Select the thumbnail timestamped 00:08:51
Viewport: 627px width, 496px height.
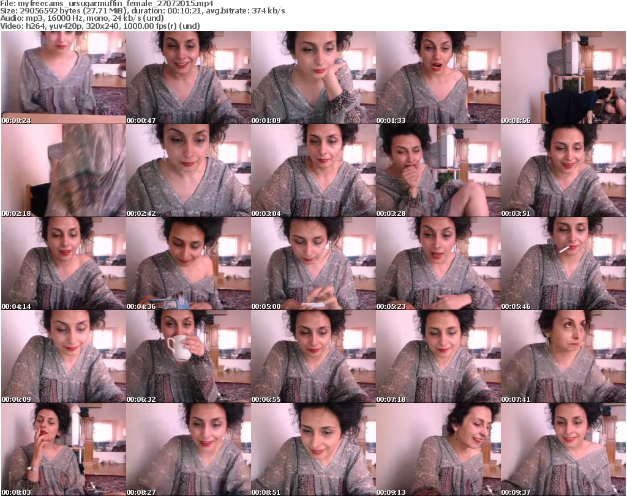[x=313, y=450]
